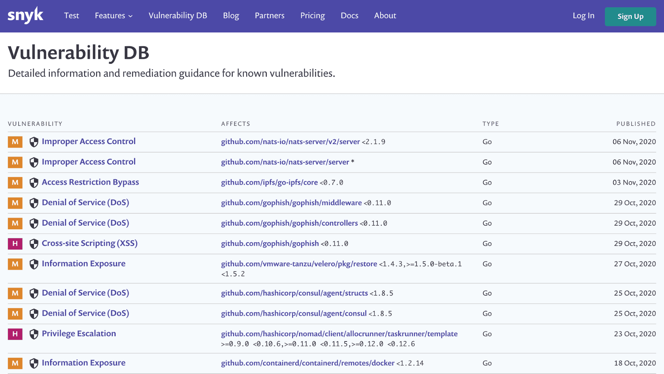664x374 pixels.
Task: Click shield icon in consul/agent/structs row
Action: [x=34, y=293]
